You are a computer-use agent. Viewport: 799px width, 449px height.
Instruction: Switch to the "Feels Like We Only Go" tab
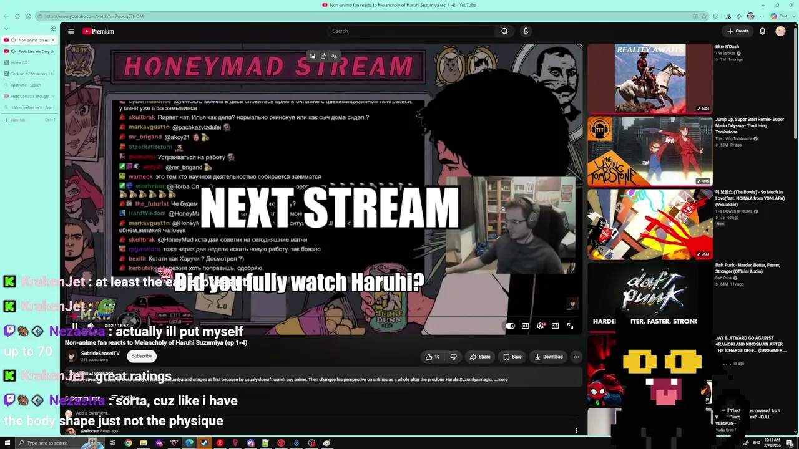30,51
